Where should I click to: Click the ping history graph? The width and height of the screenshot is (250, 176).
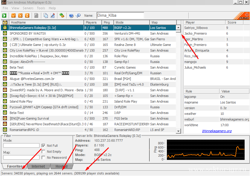coord(205,150)
